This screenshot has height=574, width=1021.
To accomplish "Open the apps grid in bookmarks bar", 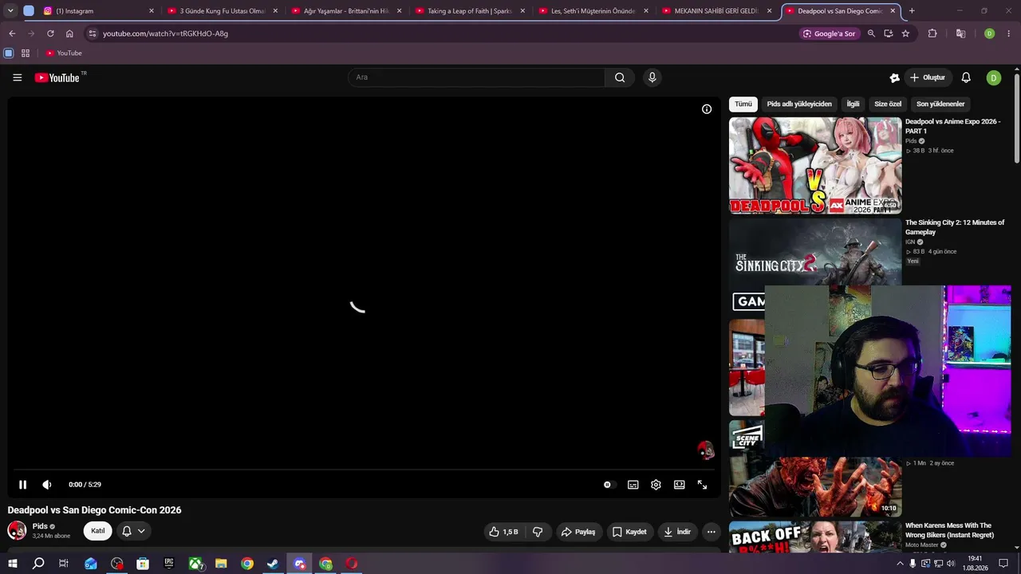I will [x=26, y=53].
